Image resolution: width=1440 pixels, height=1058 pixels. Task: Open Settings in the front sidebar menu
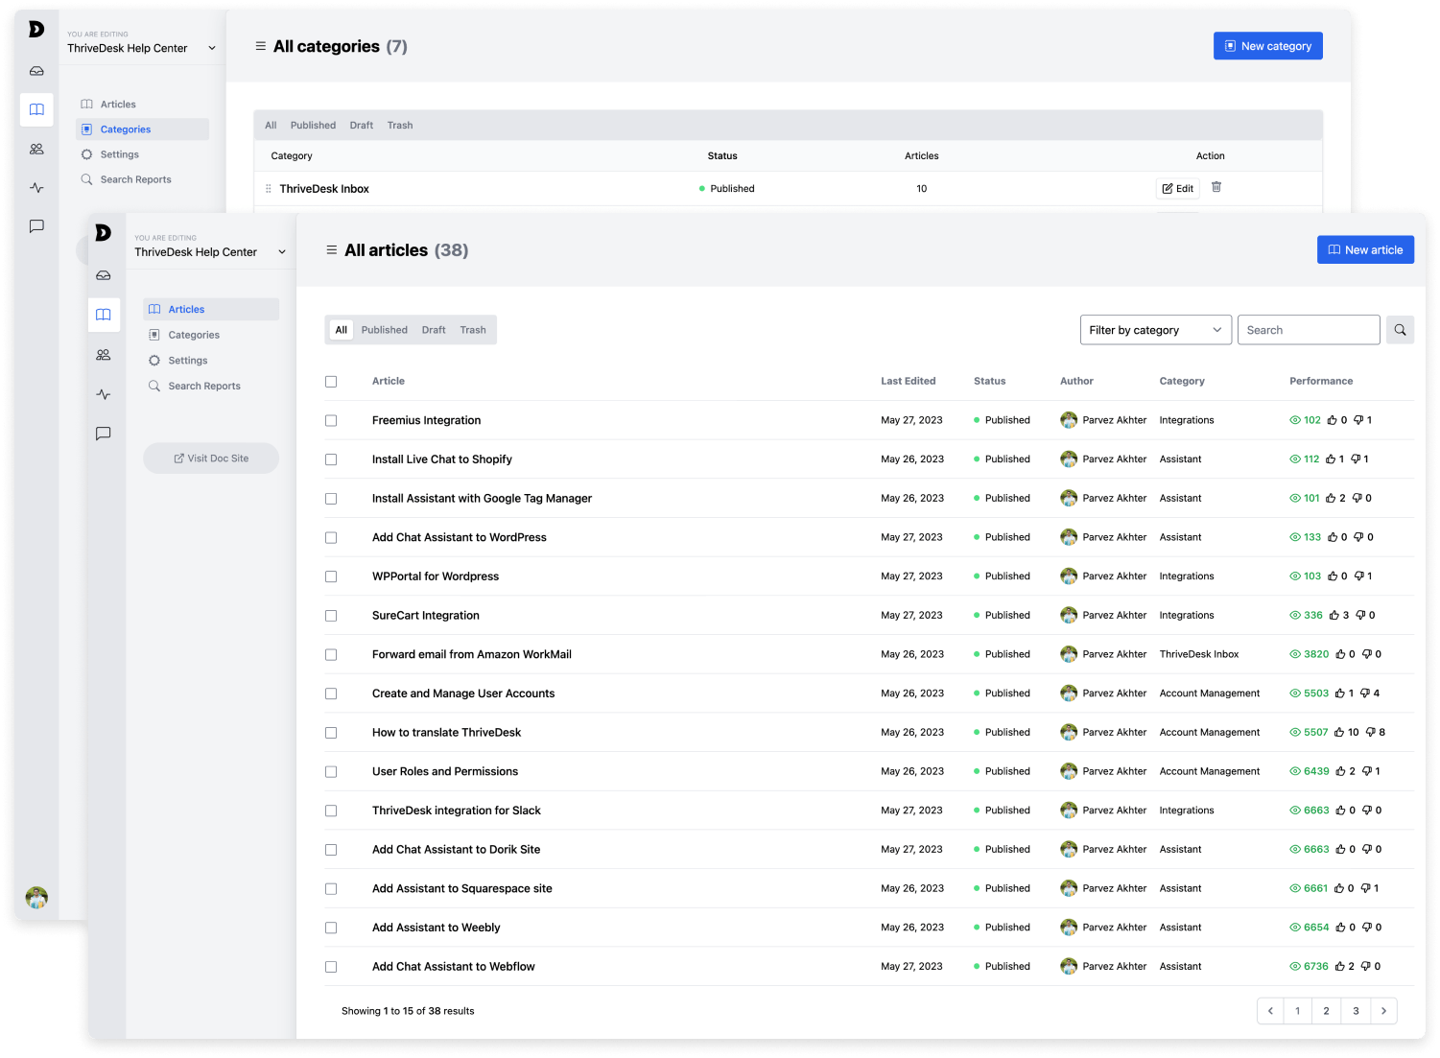pyautogui.click(x=211, y=361)
